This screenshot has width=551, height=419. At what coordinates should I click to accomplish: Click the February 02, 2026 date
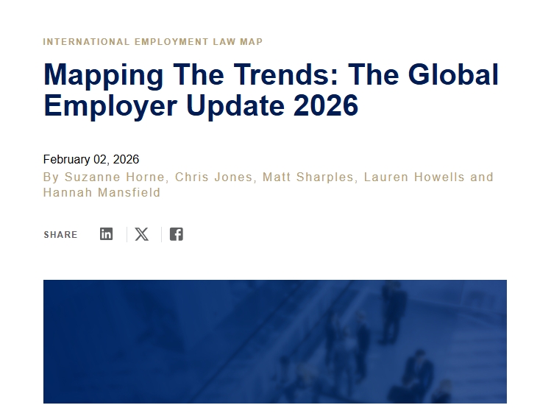click(91, 160)
